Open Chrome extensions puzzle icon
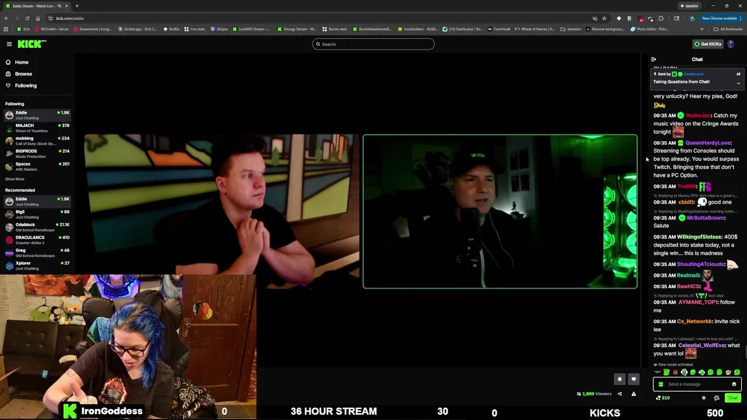Viewport: 747px width, 420px height. 661,18
